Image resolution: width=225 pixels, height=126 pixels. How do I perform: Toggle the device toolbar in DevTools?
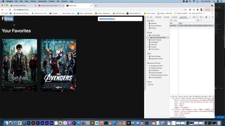[x=151, y=17]
